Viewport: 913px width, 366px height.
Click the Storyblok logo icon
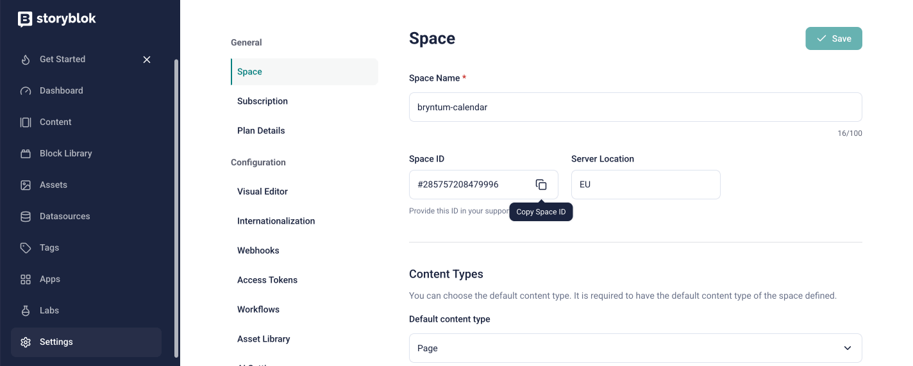[x=25, y=19]
